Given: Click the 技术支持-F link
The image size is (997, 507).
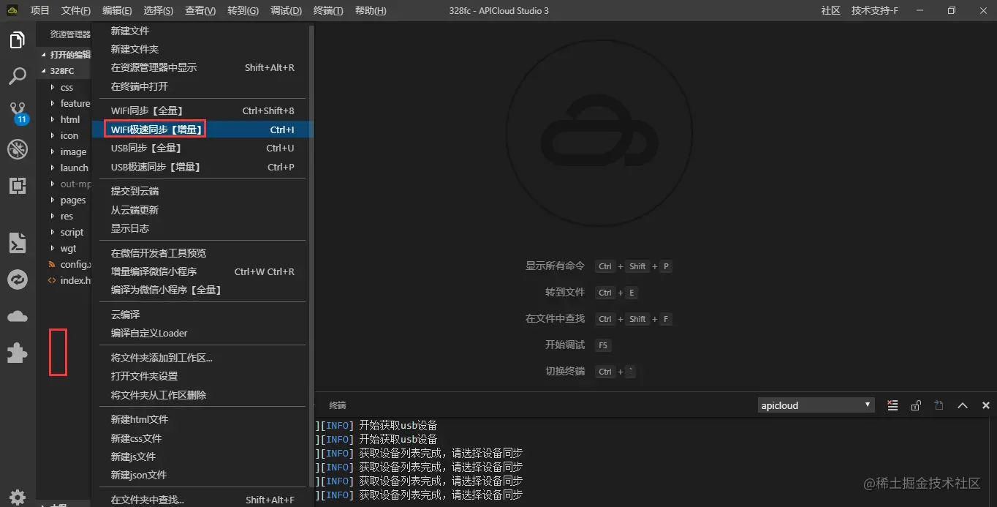Looking at the screenshot, I should pyautogui.click(x=875, y=10).
